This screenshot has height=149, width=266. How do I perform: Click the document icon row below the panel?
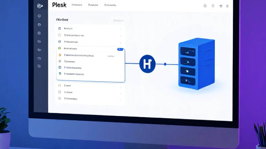coord(90,92)
